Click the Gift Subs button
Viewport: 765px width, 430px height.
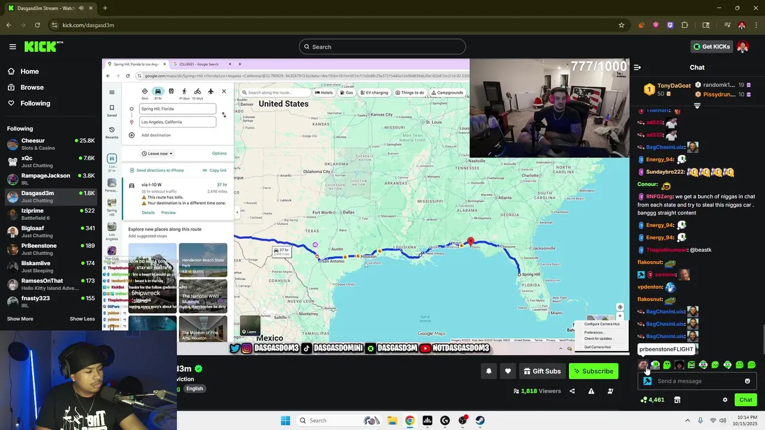(542, 371)
